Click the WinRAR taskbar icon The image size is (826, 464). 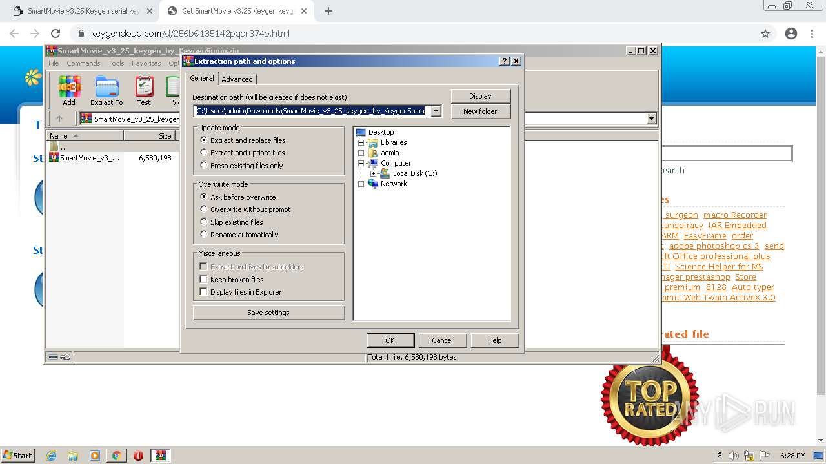161,456
